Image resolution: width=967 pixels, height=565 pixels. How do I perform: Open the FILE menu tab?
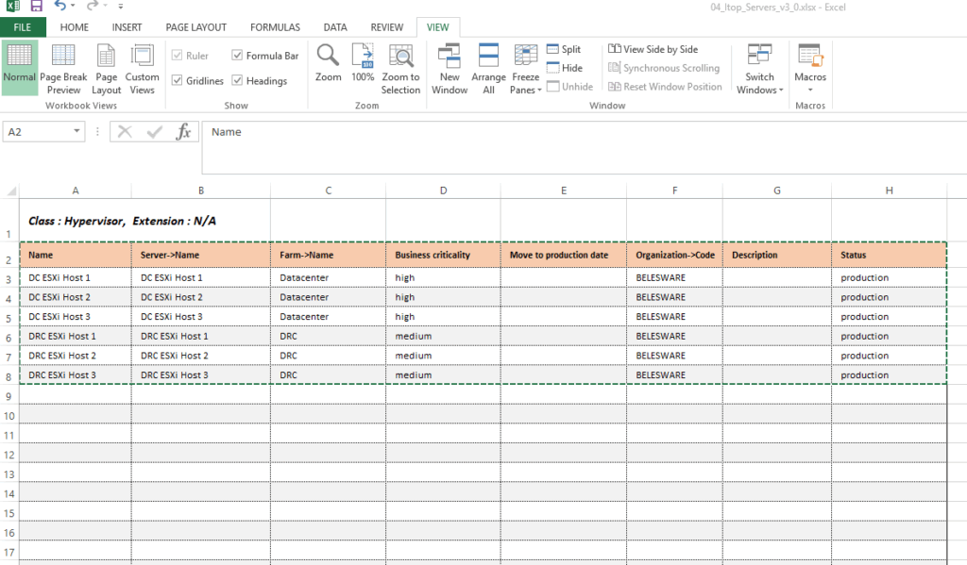pyautogui.click(x=23, y=27)
